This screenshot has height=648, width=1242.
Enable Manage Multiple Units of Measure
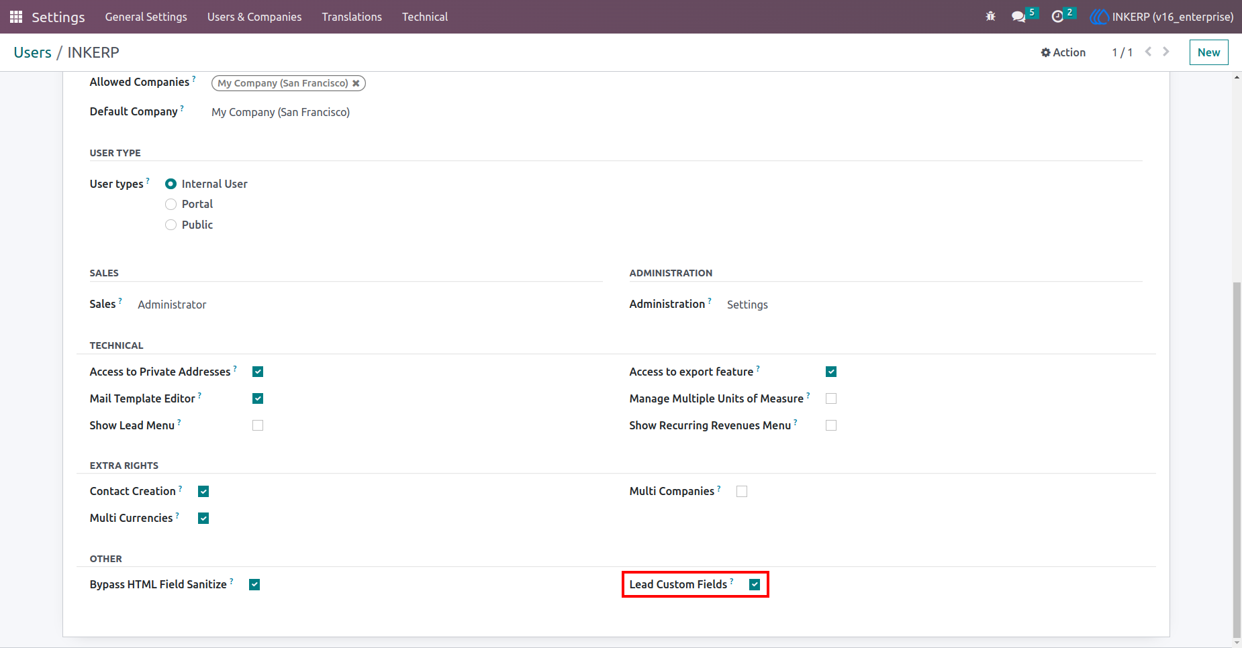pos(831,398)
